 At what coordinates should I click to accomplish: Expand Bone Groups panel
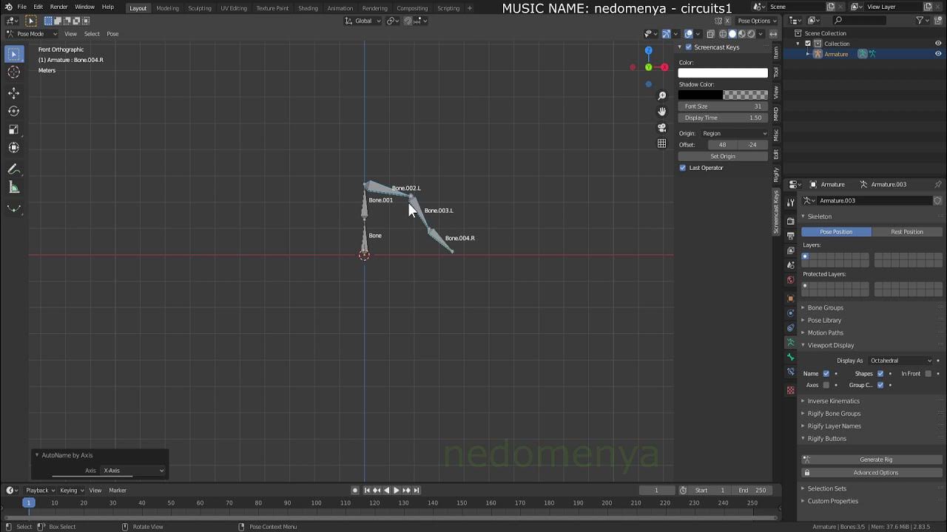(825, 308)
